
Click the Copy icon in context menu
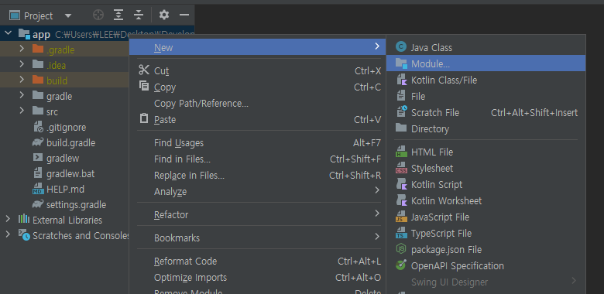click(144, 86)
